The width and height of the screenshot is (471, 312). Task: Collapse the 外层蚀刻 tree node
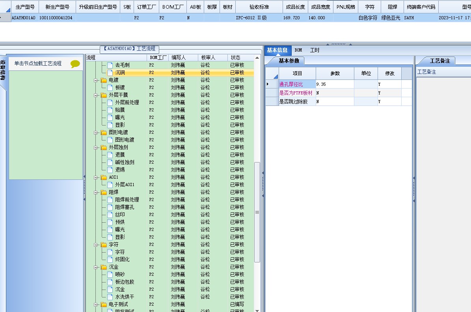point(96,148)
